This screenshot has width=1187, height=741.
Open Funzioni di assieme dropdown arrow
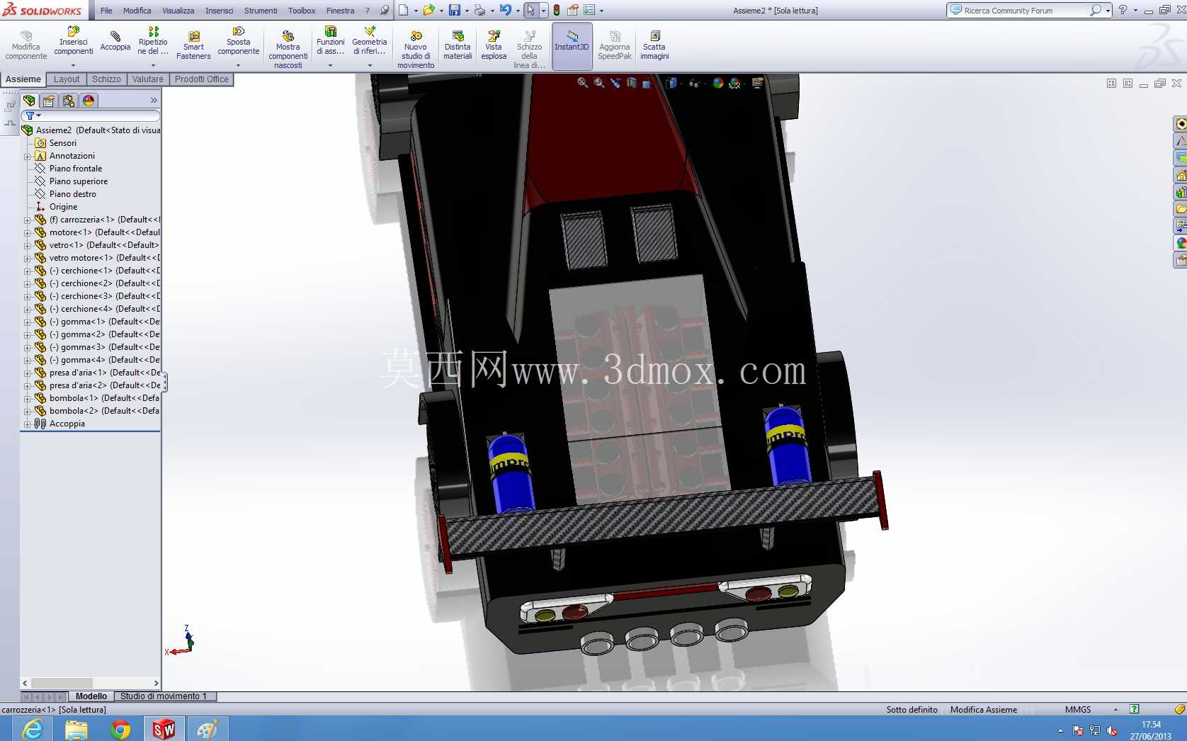330,65
